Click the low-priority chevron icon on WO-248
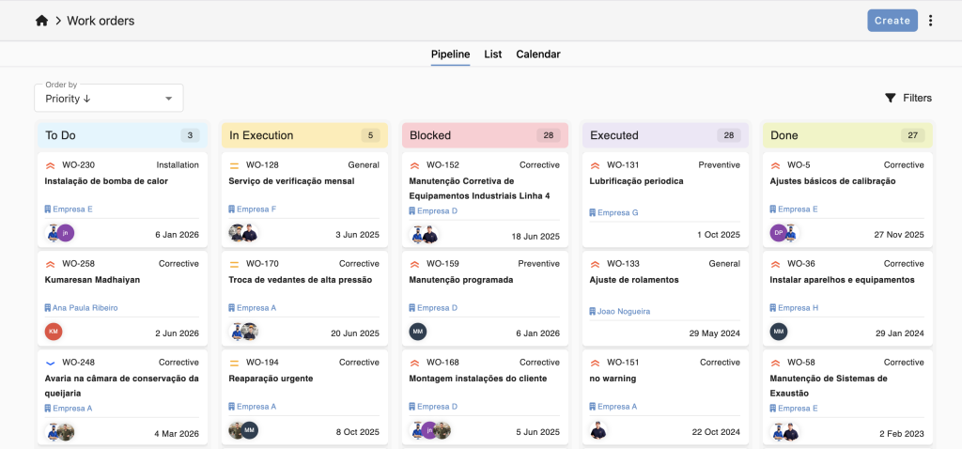The image size is (962, 449). [x=51, y=363]
